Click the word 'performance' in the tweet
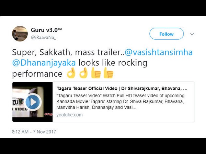This screenshot has height=154, width=206. [37, 74]
